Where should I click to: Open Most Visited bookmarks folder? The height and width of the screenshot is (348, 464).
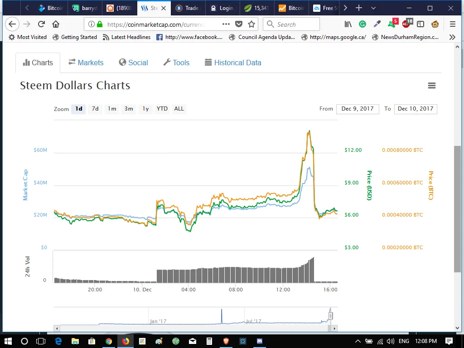pyautogui.click(x=28, y=37)
